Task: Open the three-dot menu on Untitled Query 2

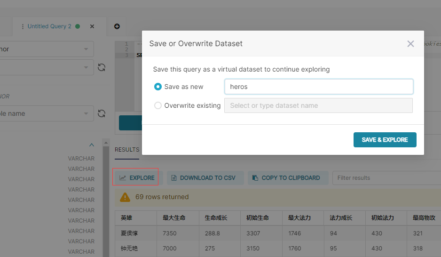Action: tap(23, 26)
